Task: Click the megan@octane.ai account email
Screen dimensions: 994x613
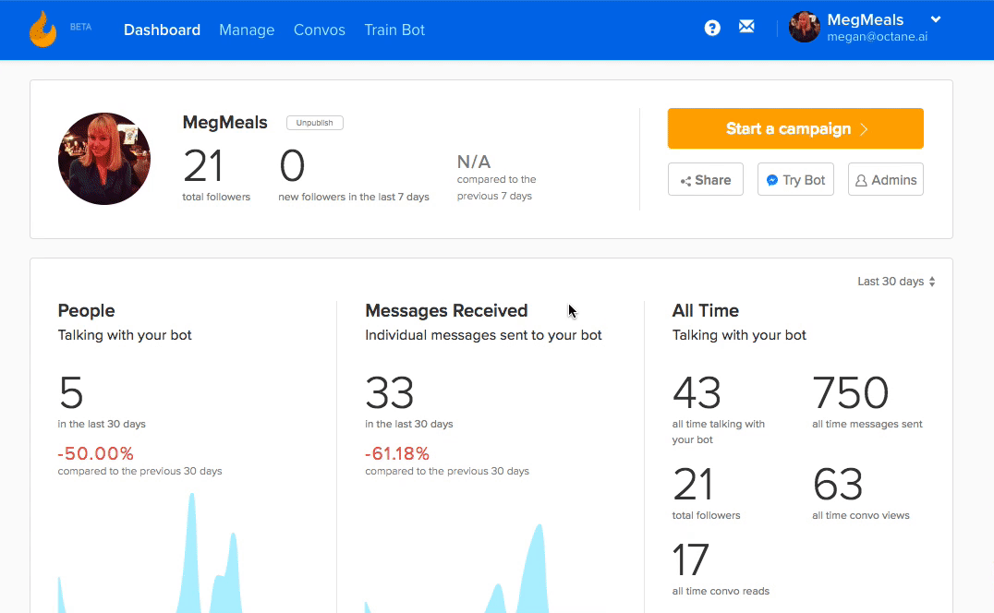Action: pos(877,37)
